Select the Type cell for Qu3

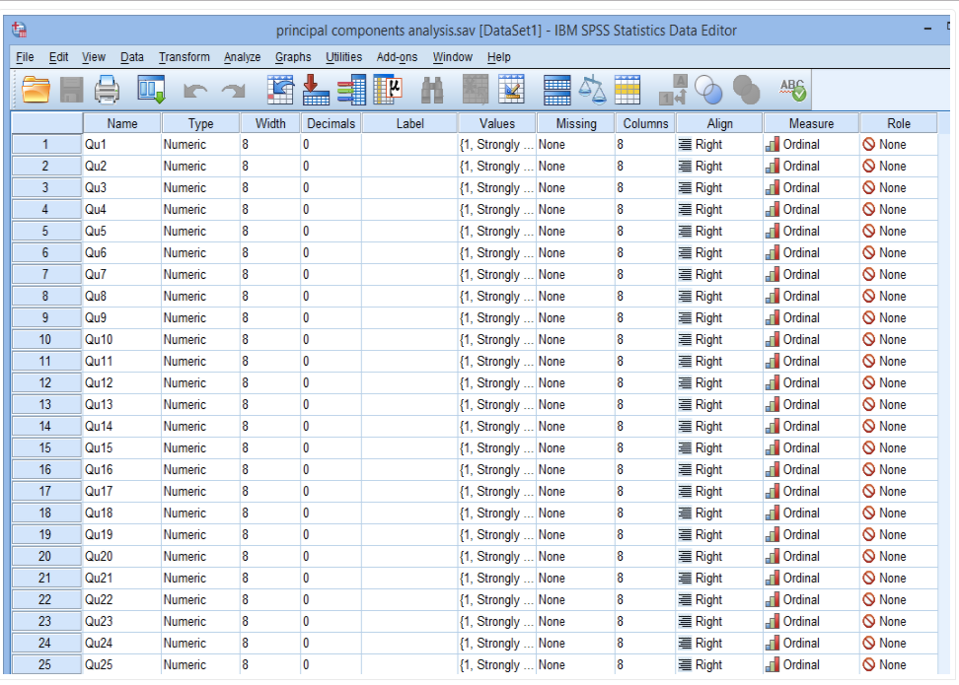tap(200, 188)
